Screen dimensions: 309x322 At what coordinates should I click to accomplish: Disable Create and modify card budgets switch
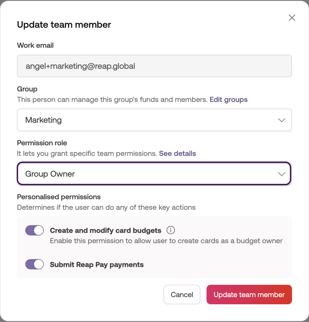point(35,230)
